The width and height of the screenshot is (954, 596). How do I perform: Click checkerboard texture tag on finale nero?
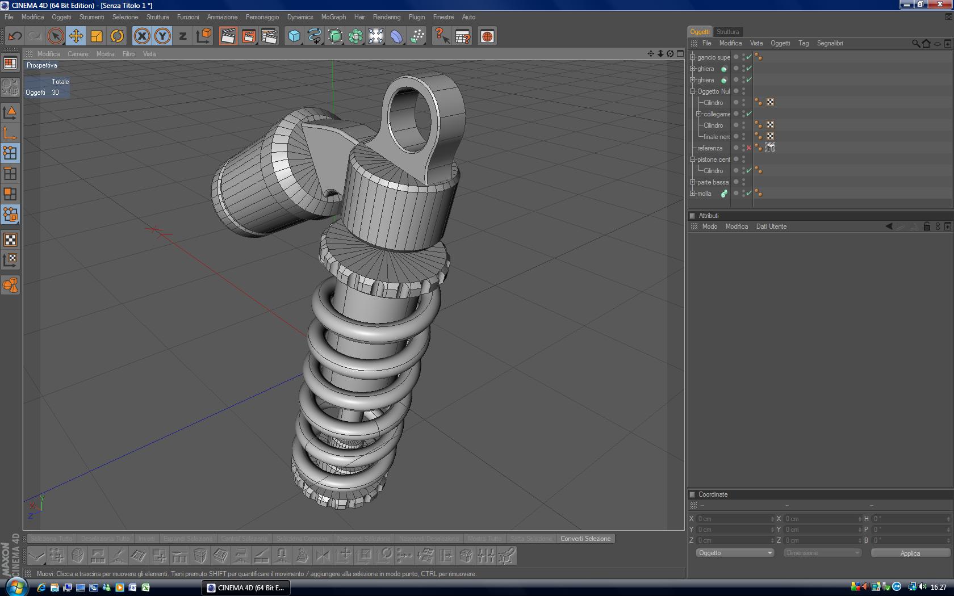click(x=770, y=136)
